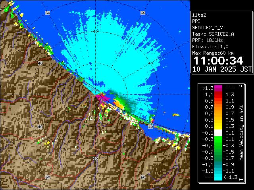Click the 'T' letter at legend bottom
This screenshot has width=254, height=190.
241,179
